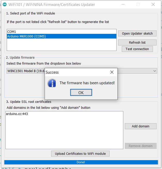Screen dimensions: 162x169
Task: Click Select the firmware instruction text
Action: pos(44,64)
